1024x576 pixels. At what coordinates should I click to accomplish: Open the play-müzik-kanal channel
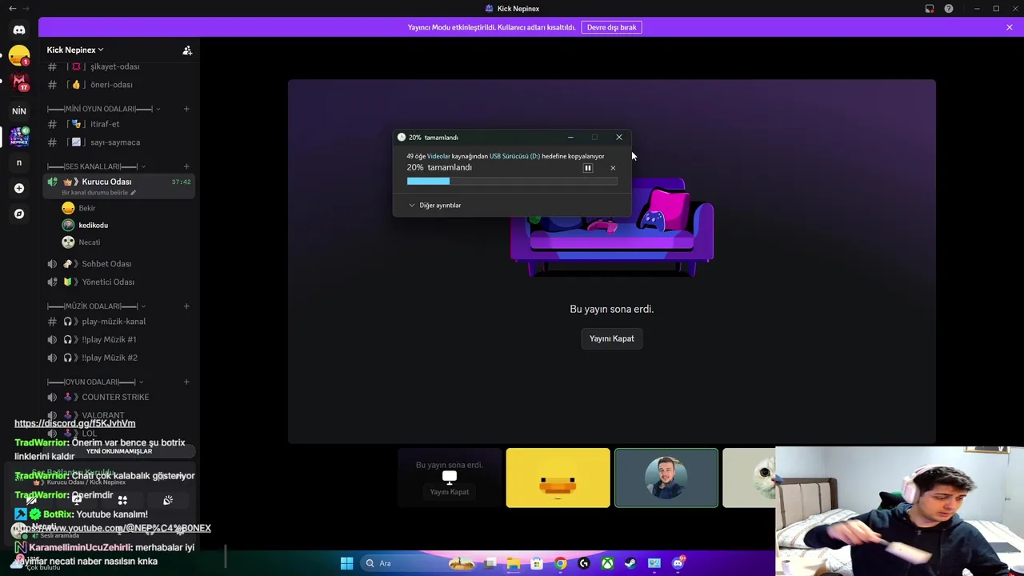[118, 322]
